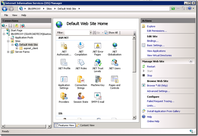Open Connection Strings feature
The height and width of the screenshot is (136, 198).
(81, 83)
